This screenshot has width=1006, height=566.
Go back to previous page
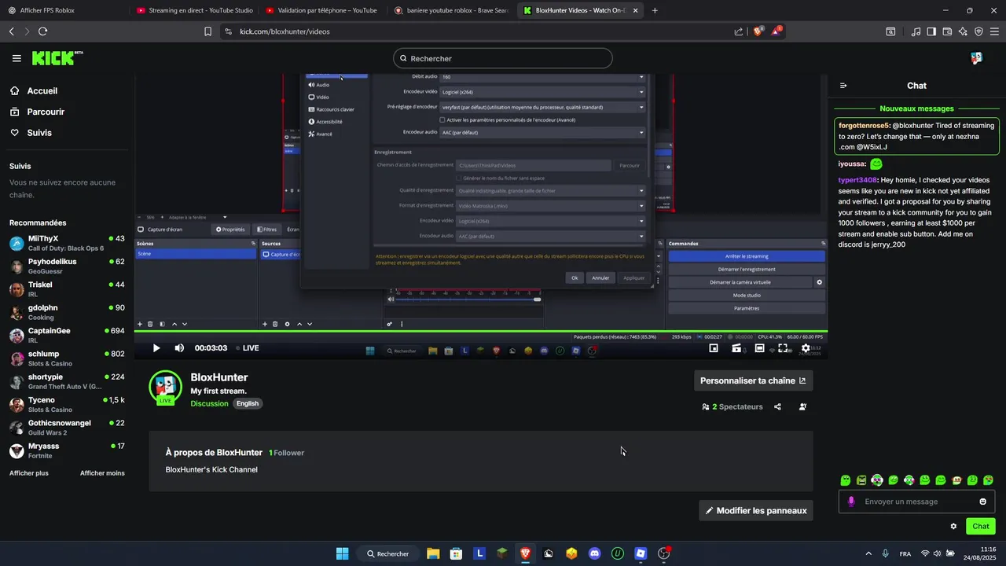(x=11, y=31)
